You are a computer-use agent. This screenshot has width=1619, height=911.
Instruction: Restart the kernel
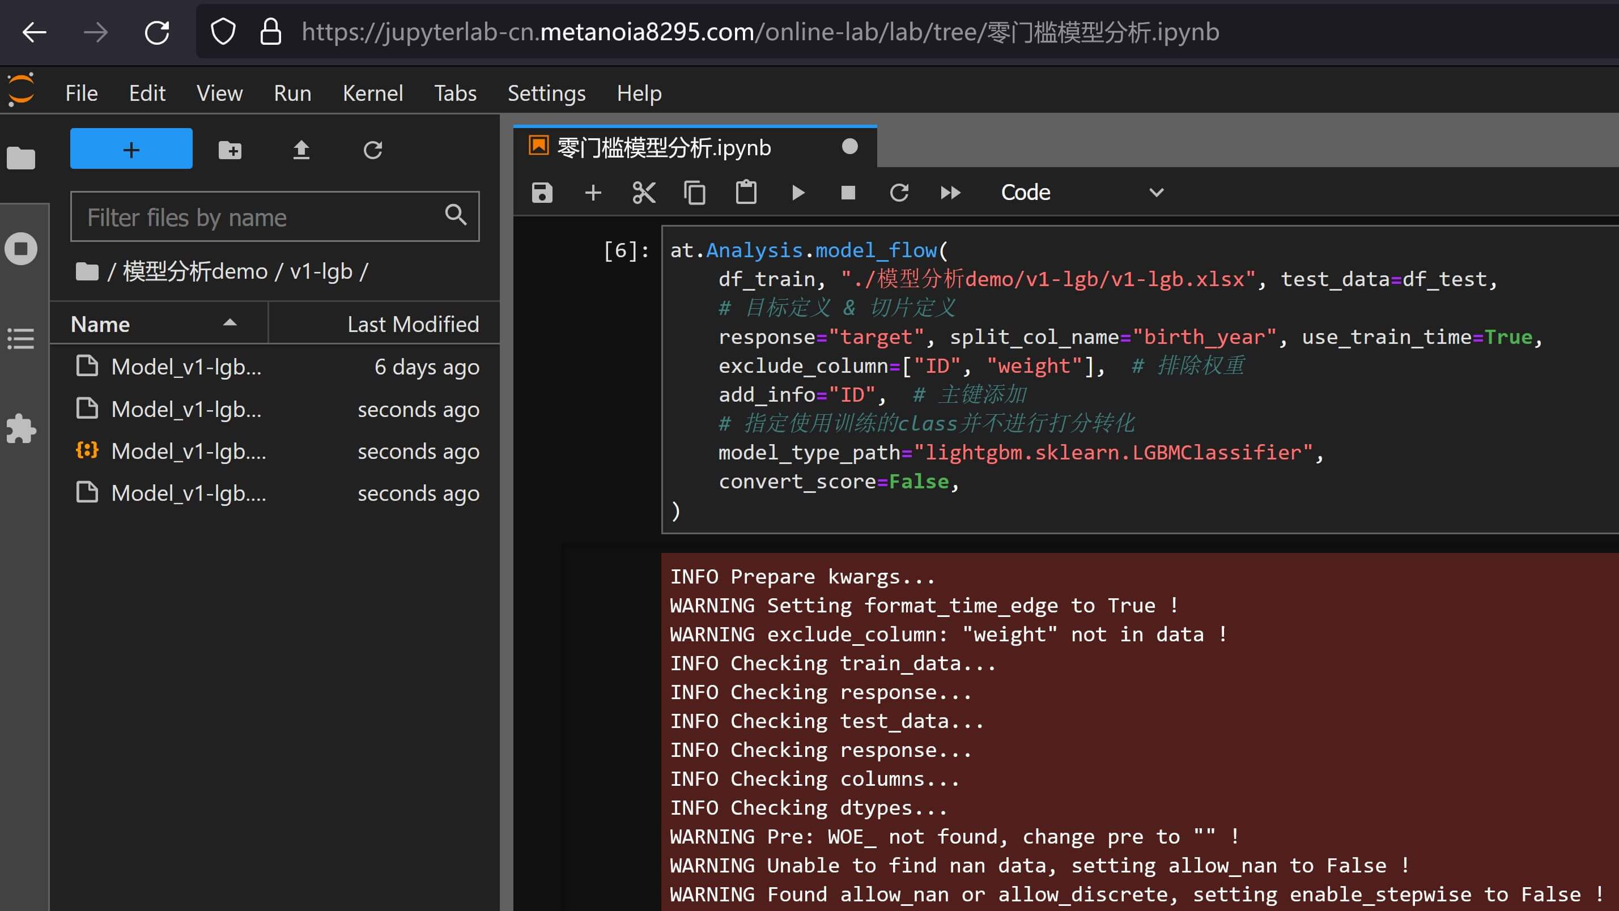click(899, 192)
